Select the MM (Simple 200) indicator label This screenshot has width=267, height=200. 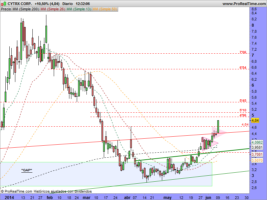coord(26,9)
